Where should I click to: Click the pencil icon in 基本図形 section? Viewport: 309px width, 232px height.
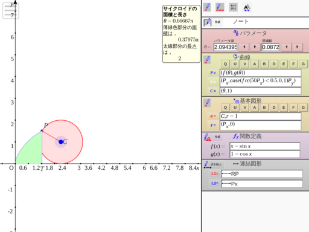coord(207,103)
